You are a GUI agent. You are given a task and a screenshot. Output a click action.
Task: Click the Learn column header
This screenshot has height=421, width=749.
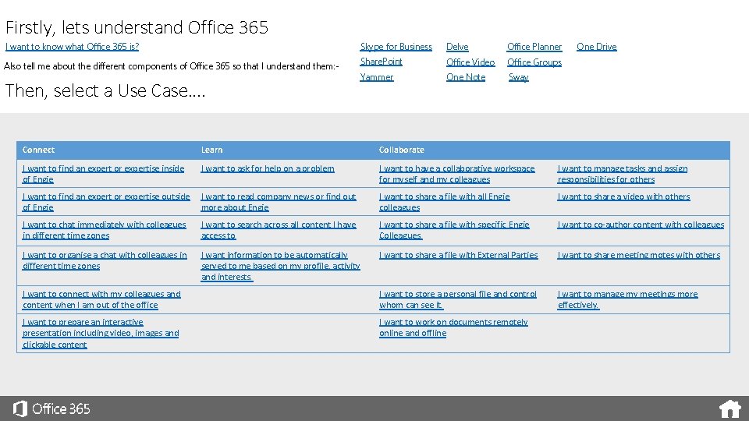coord(211,150)
